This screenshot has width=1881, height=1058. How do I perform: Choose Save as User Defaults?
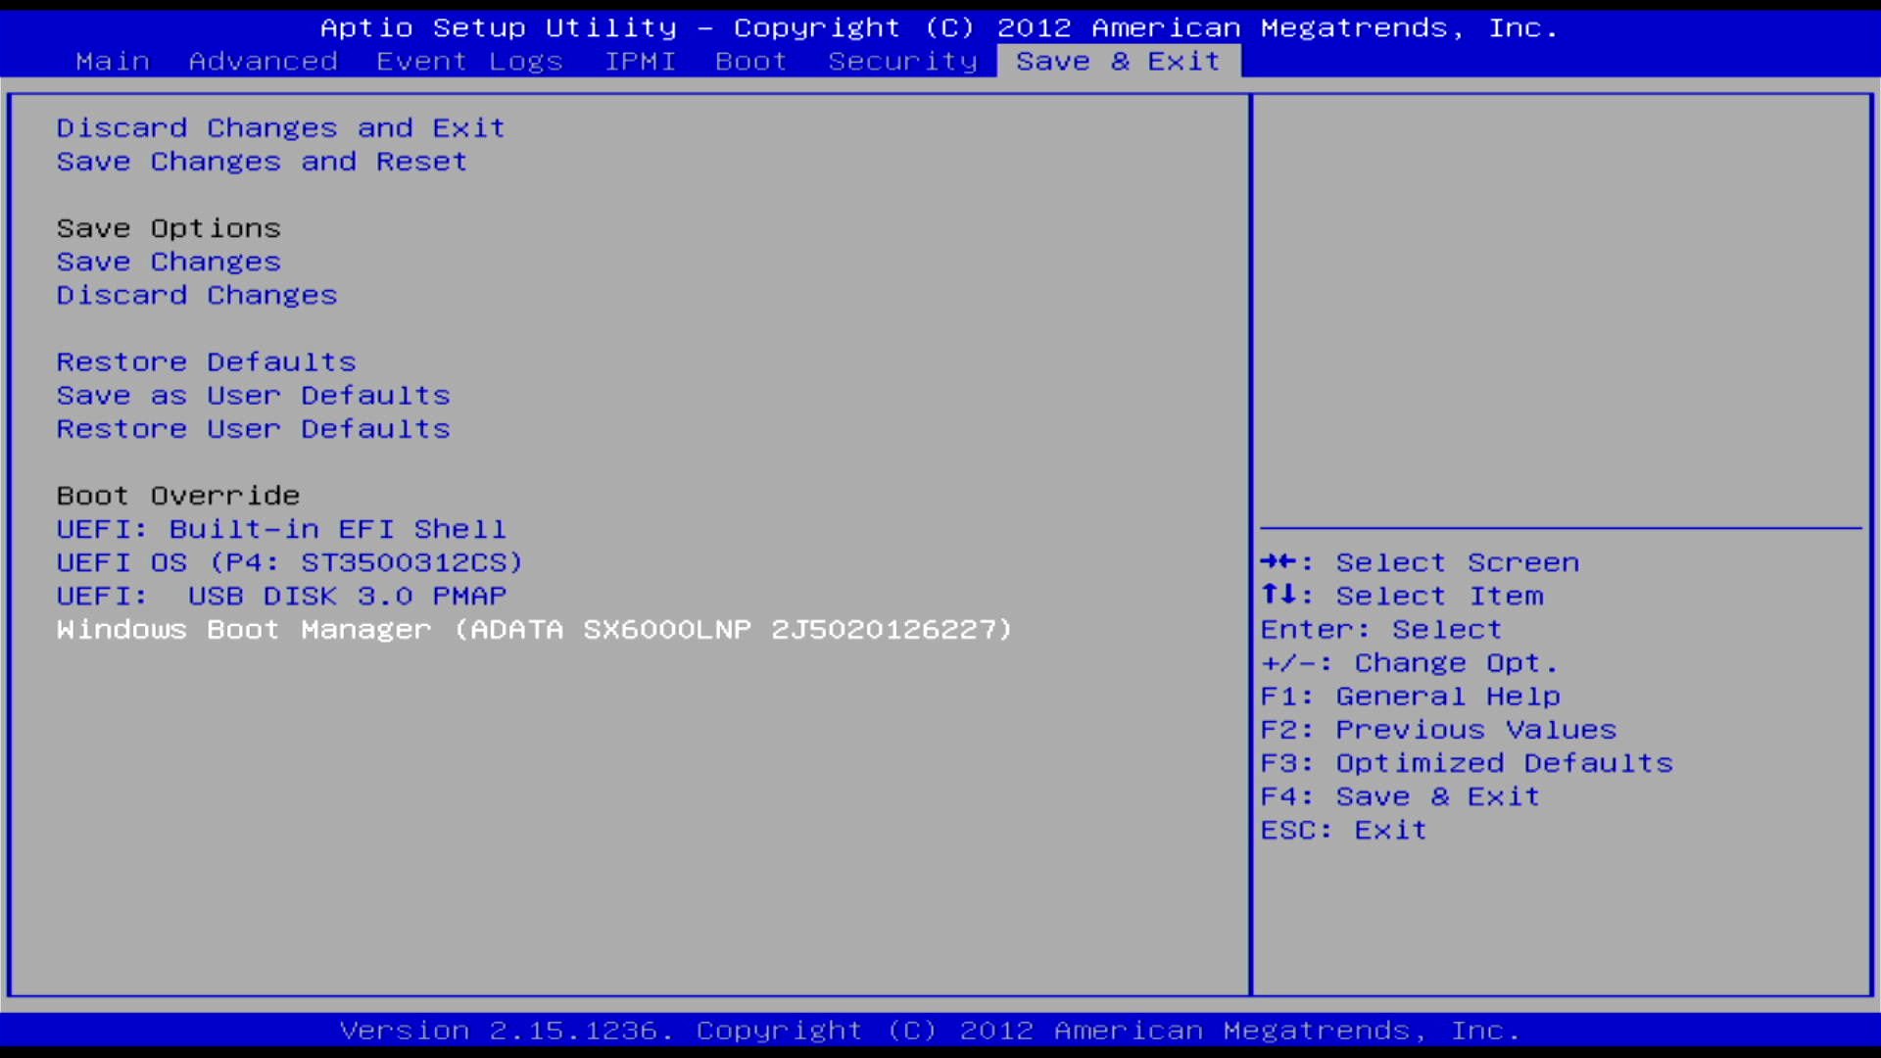click(x=253, y=396)
